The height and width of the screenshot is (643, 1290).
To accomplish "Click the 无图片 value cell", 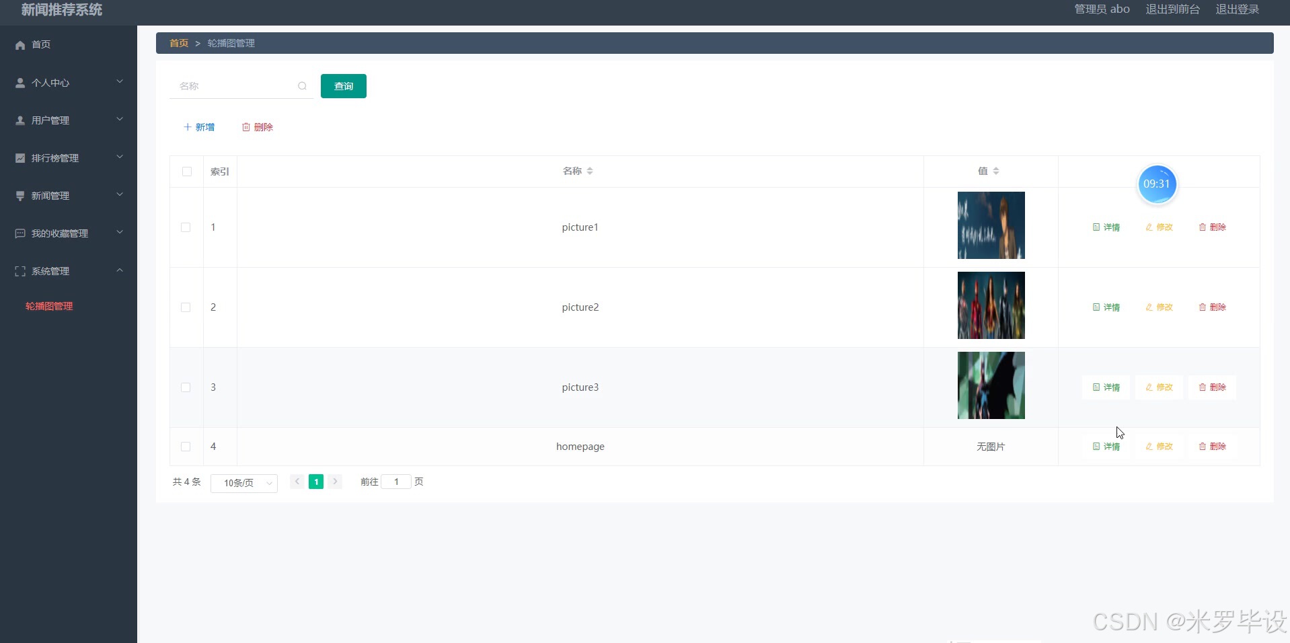I will [991, 447].
